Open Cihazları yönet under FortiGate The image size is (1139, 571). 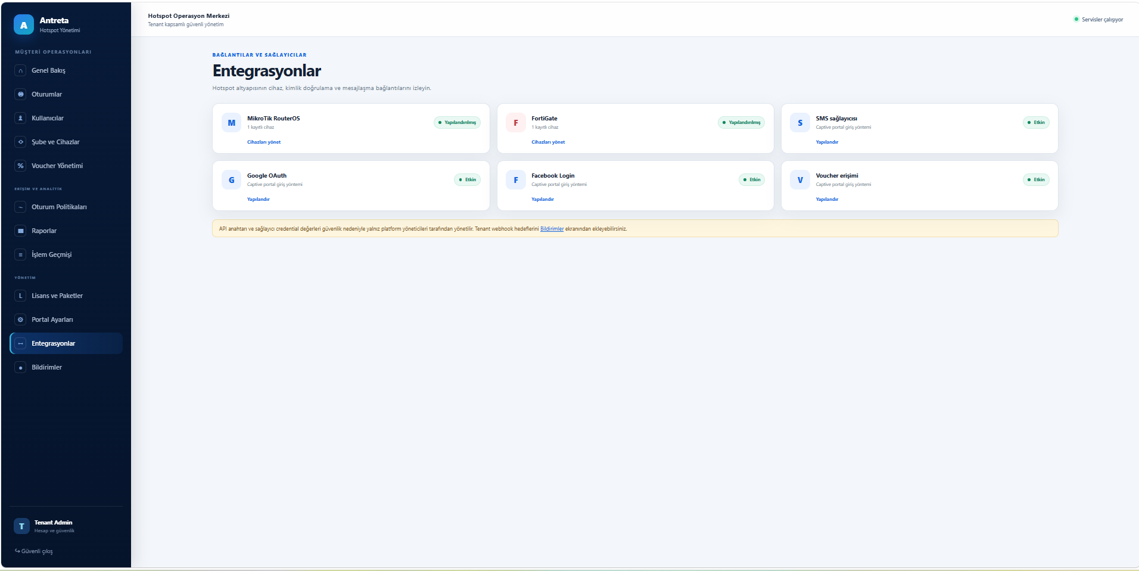pos(548,142)
